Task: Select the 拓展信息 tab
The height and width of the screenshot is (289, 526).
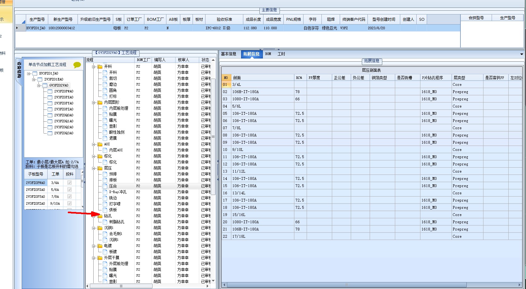Action: (251, 54)
